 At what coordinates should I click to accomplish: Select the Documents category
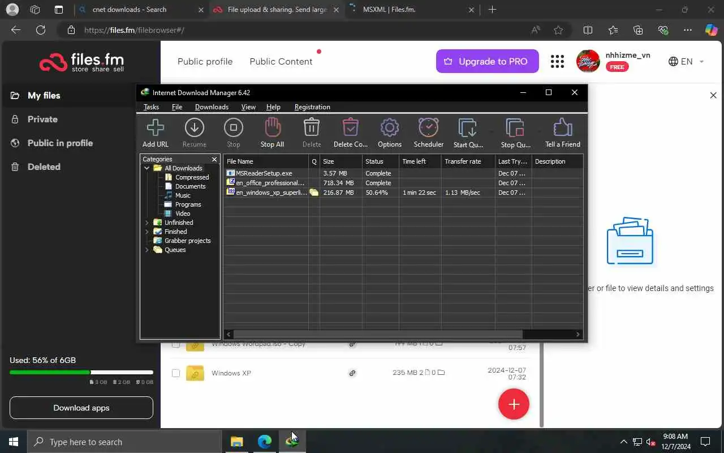click(x=190, y=186)
